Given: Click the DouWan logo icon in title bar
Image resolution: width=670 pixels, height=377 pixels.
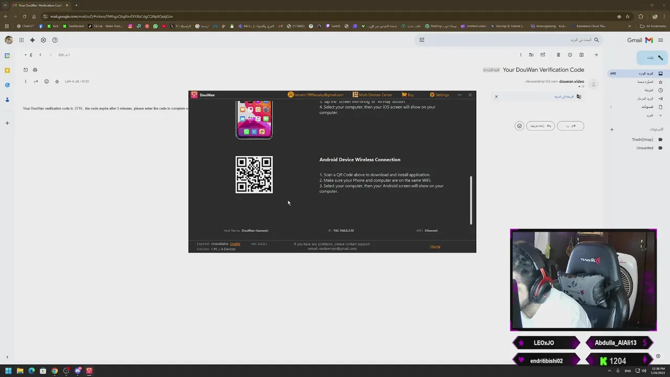Looking at the screenshot, I should [x=194, y=95].
